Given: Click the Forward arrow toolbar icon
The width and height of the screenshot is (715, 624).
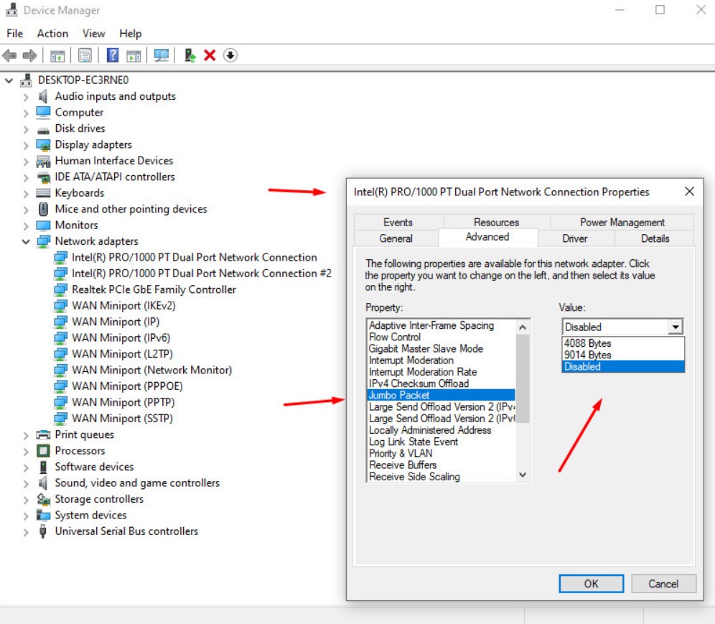Looking at the screenshot, I should 29,55.
